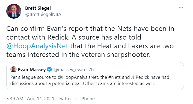Click the 5:39 AM timestamp
This screenshot has height=104, width=193.
(x=15, y=99)
